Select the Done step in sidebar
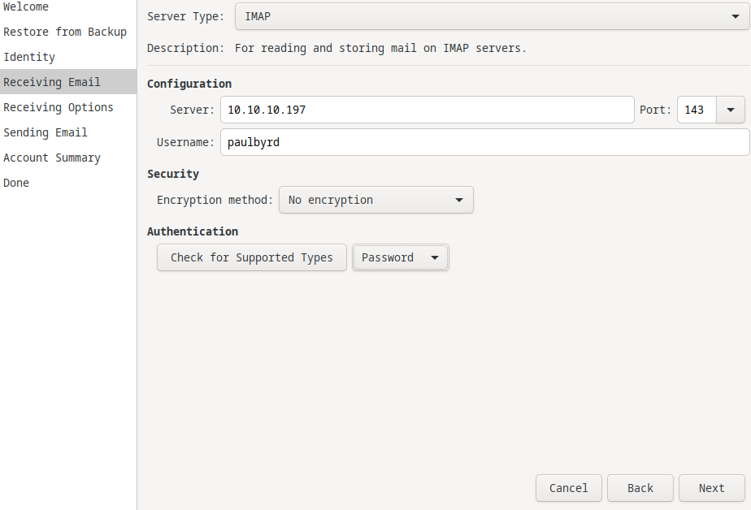This screenshot has width=751, height=510. (x=16, y=183)
